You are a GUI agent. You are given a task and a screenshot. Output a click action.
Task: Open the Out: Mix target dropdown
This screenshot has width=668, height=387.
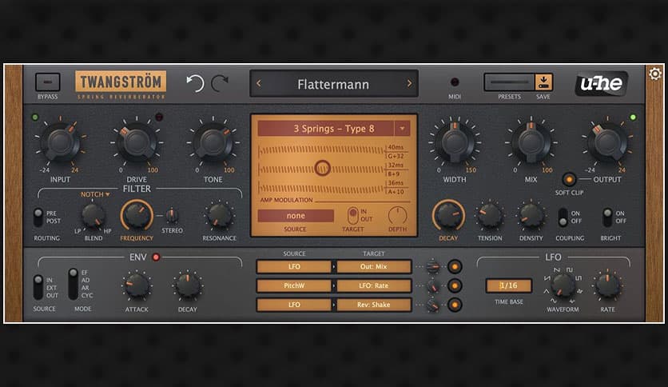(374, 267)
